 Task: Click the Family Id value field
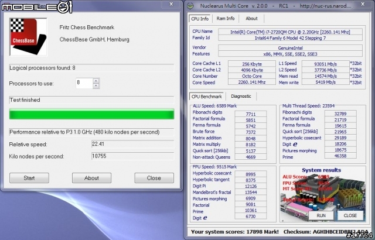point(291,38)
